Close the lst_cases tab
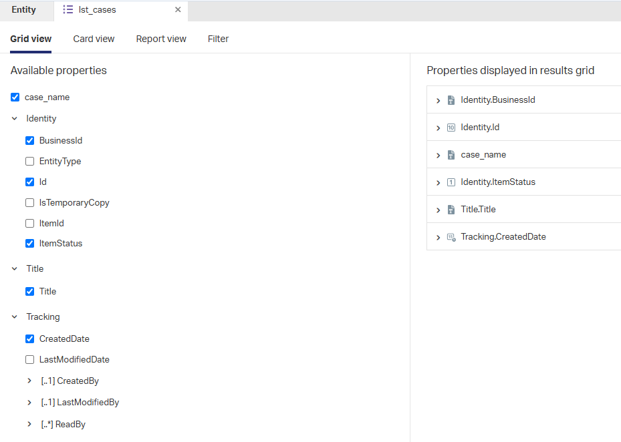 tap(178, 10)
